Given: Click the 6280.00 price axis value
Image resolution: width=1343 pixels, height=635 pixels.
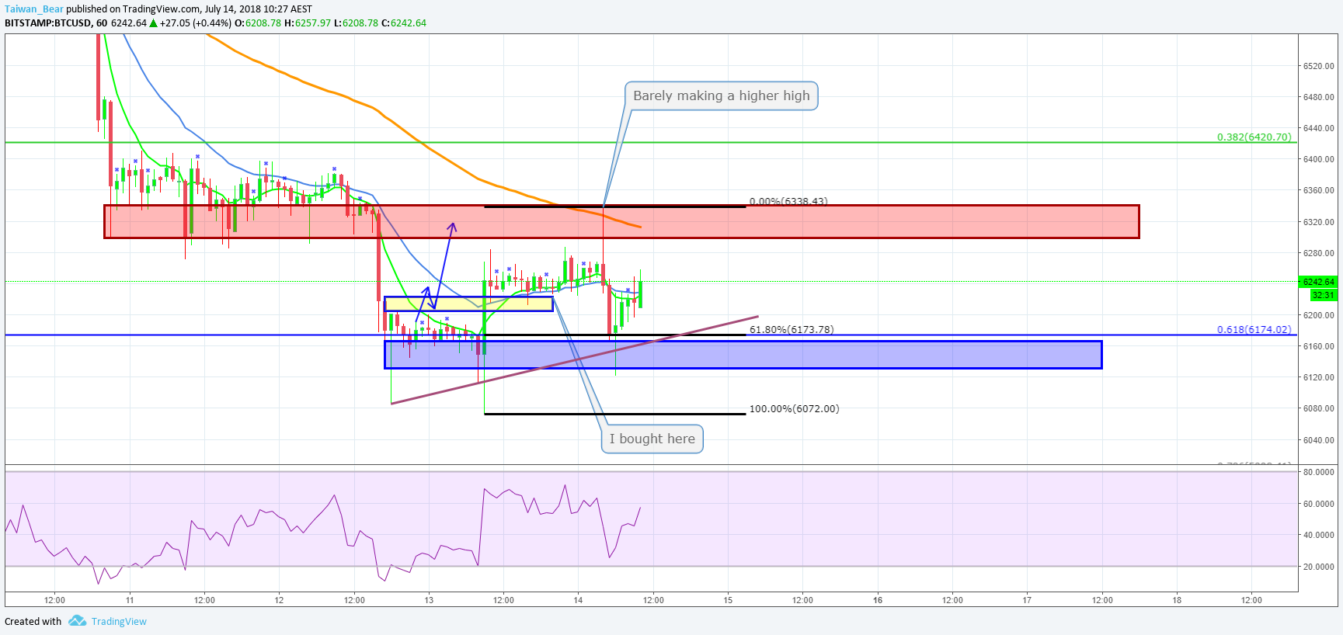Looking at the screenshot, I should click(x=1319, y=253).
